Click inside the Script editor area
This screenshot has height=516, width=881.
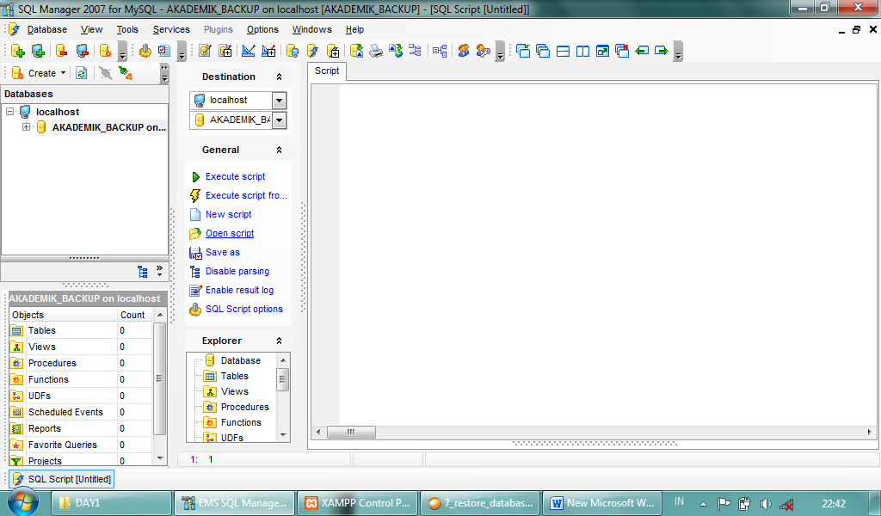click(x=608, y=255)
